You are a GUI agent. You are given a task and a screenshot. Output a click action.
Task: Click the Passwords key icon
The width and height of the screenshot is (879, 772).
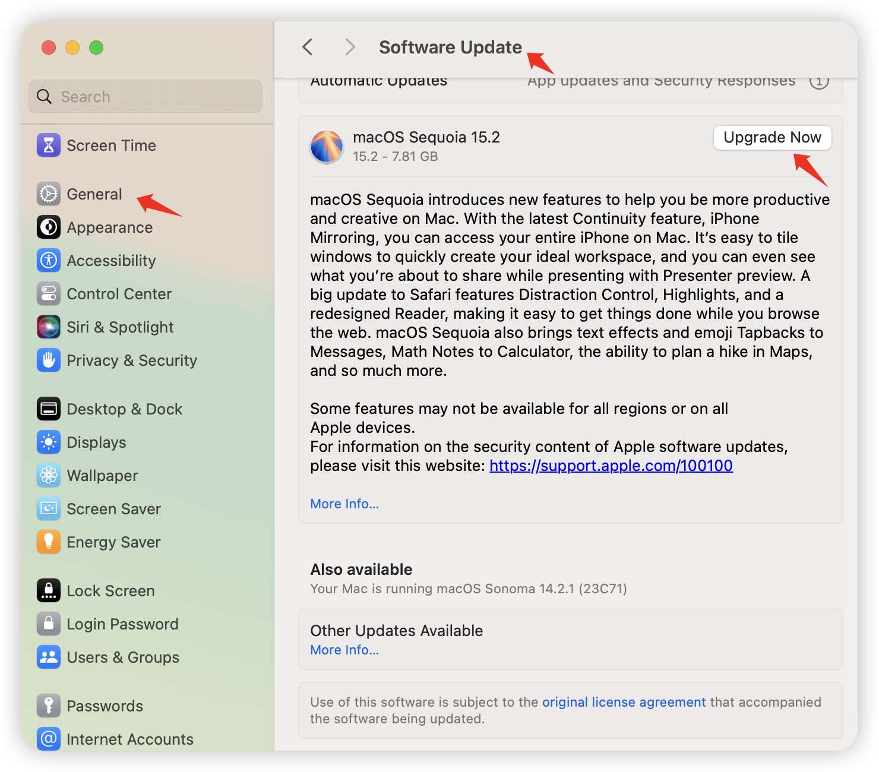[49, 706]
